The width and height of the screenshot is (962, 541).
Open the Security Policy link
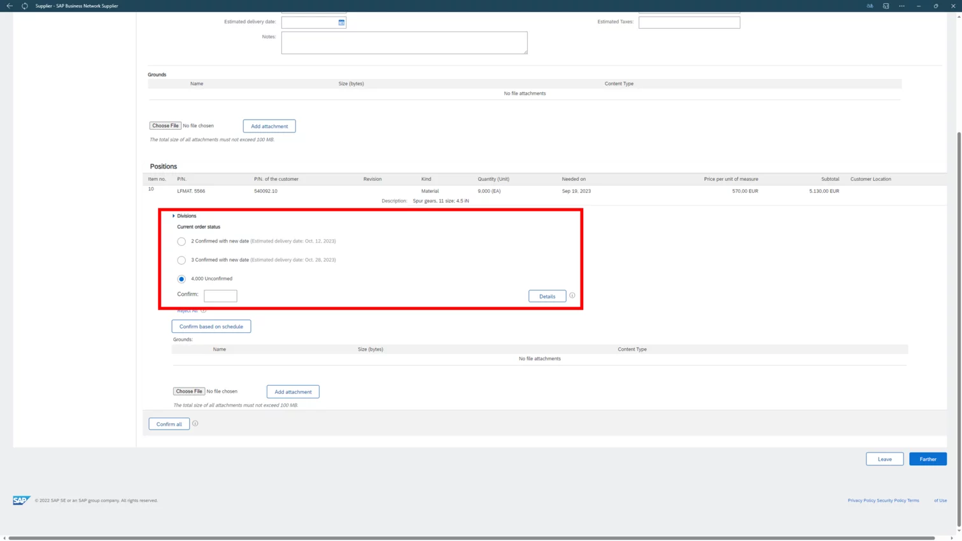pos(891,500)
